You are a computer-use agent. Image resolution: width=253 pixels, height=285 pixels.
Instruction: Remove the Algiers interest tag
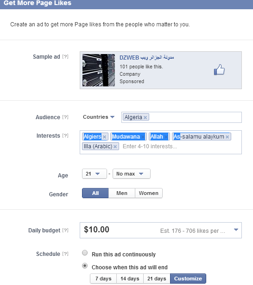(x=104, y=137)
